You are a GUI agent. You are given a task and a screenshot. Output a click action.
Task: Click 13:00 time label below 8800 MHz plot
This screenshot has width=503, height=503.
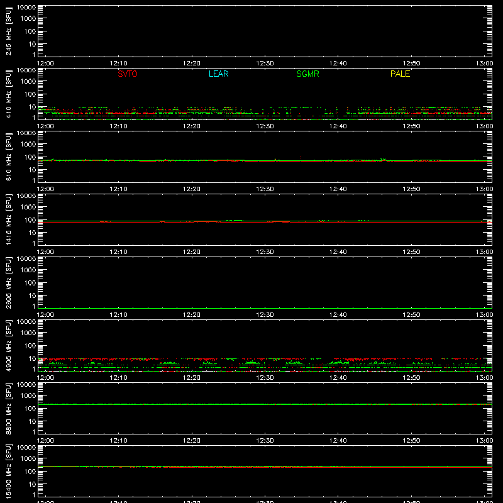pyautogui.click(x=484, y=441)
